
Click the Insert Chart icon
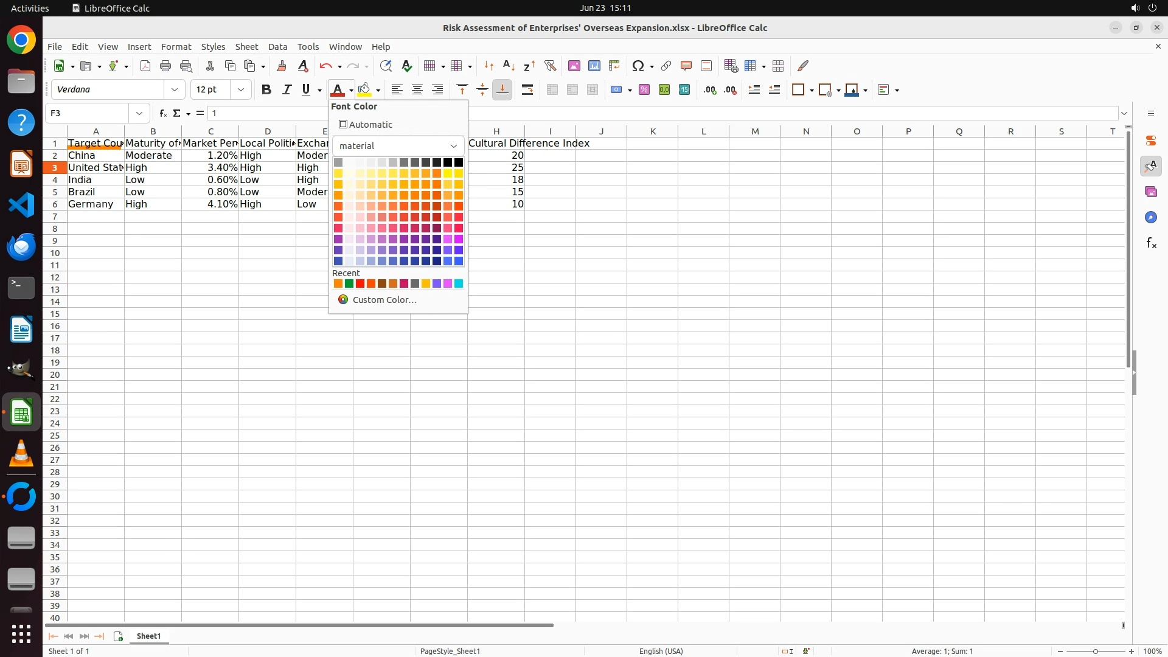coord(594,66)
